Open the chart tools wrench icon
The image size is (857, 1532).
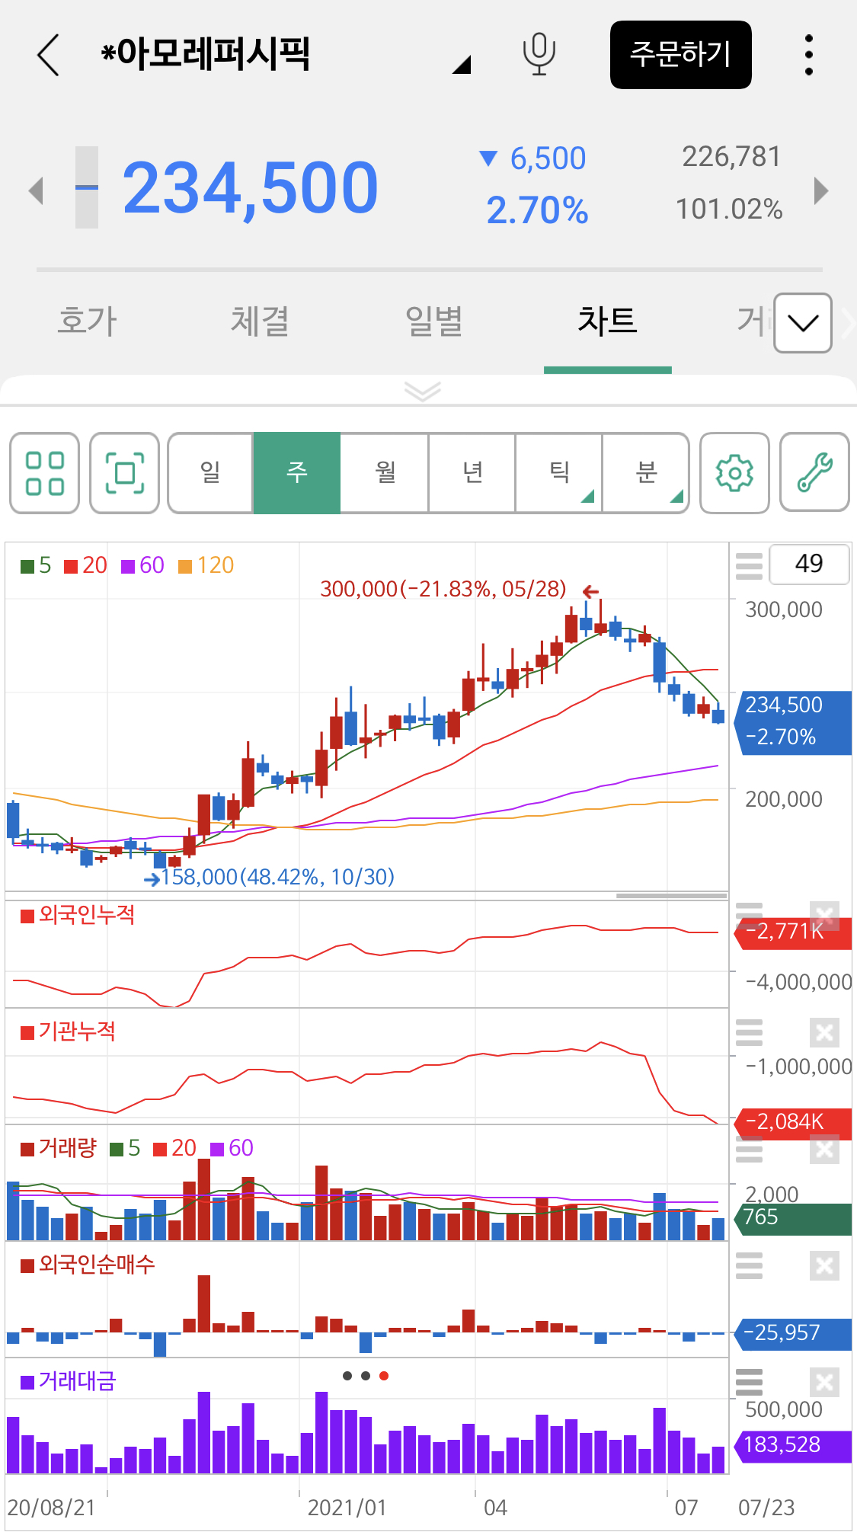coord(814,473)
